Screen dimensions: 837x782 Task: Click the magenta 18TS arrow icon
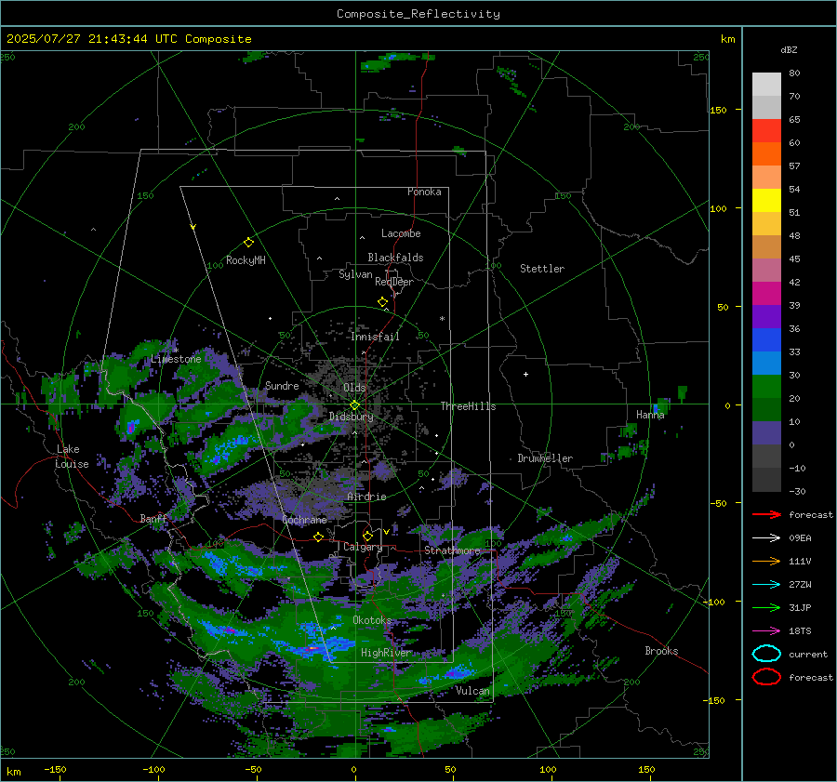pyautogui.click(x=766, y=631)
